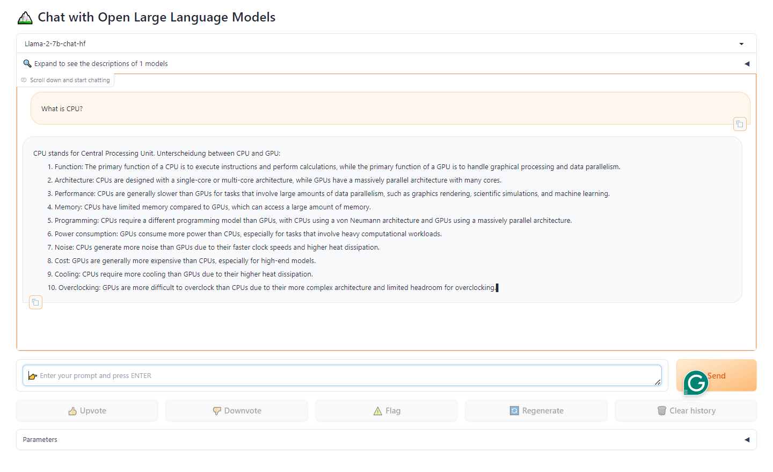The width and height of the screenshot is (773, 472).
Task: Click list item 3 about Performance
Action: pos(329,194)
